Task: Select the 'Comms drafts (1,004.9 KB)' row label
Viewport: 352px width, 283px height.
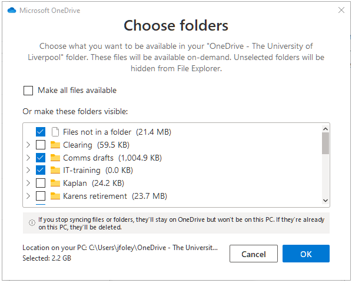Action: [112, 158]
